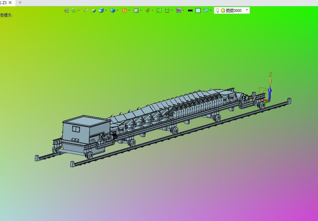Click the exit icon with red arrow

[66, 10]
